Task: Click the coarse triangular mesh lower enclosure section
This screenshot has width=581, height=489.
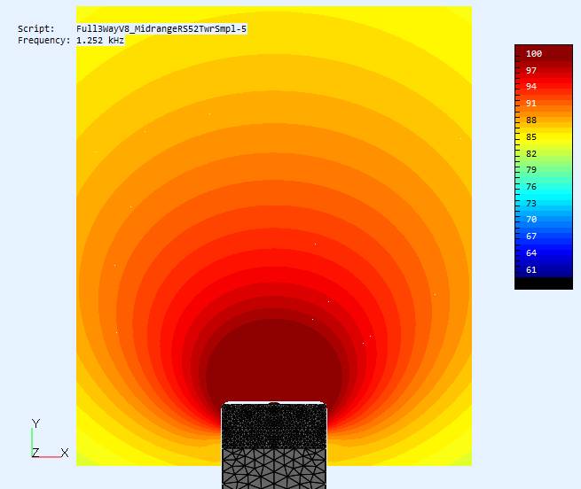Action: 274,469
